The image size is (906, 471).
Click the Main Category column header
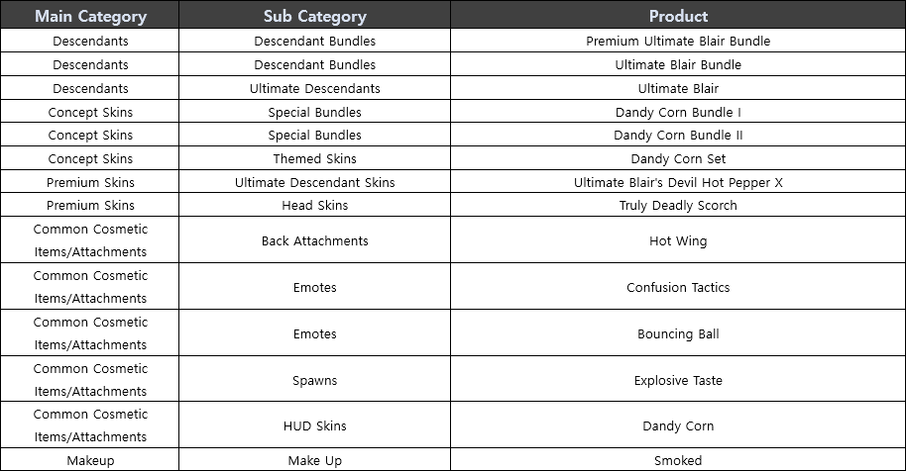point(90,16)
